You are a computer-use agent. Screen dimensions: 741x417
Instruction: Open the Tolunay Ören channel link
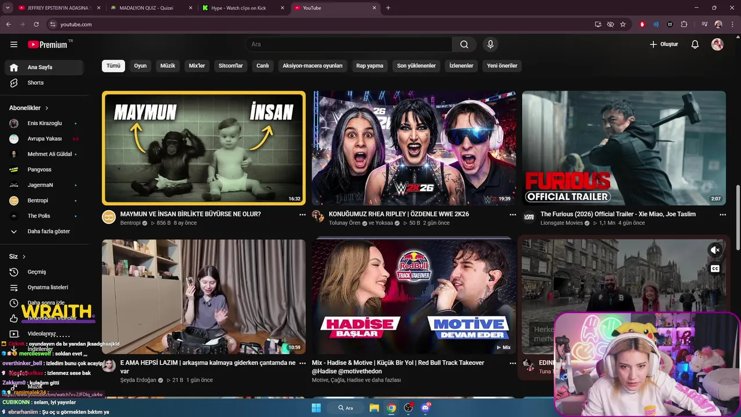tap(345, 223)
